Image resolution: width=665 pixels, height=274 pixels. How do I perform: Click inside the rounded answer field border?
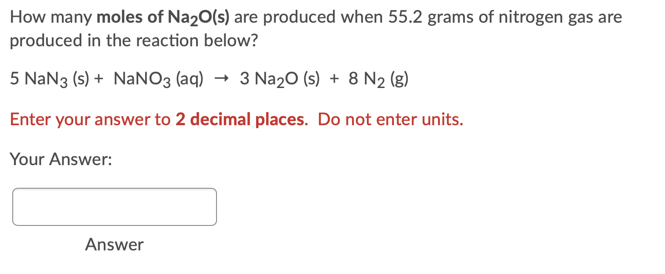coord(115,207)
